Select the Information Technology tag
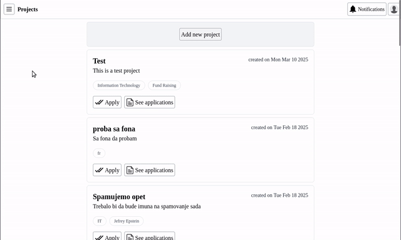This screenshot has width=401, height=240. [x=119, y=85]
